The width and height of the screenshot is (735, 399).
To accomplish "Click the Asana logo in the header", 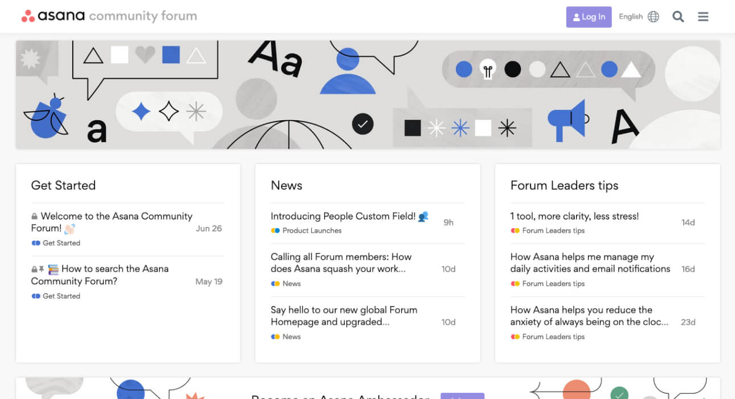I will pos(53,16).
